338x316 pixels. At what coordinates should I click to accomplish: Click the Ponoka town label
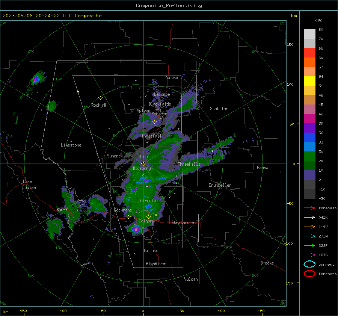pyautogui.click(x=171, y=77)
